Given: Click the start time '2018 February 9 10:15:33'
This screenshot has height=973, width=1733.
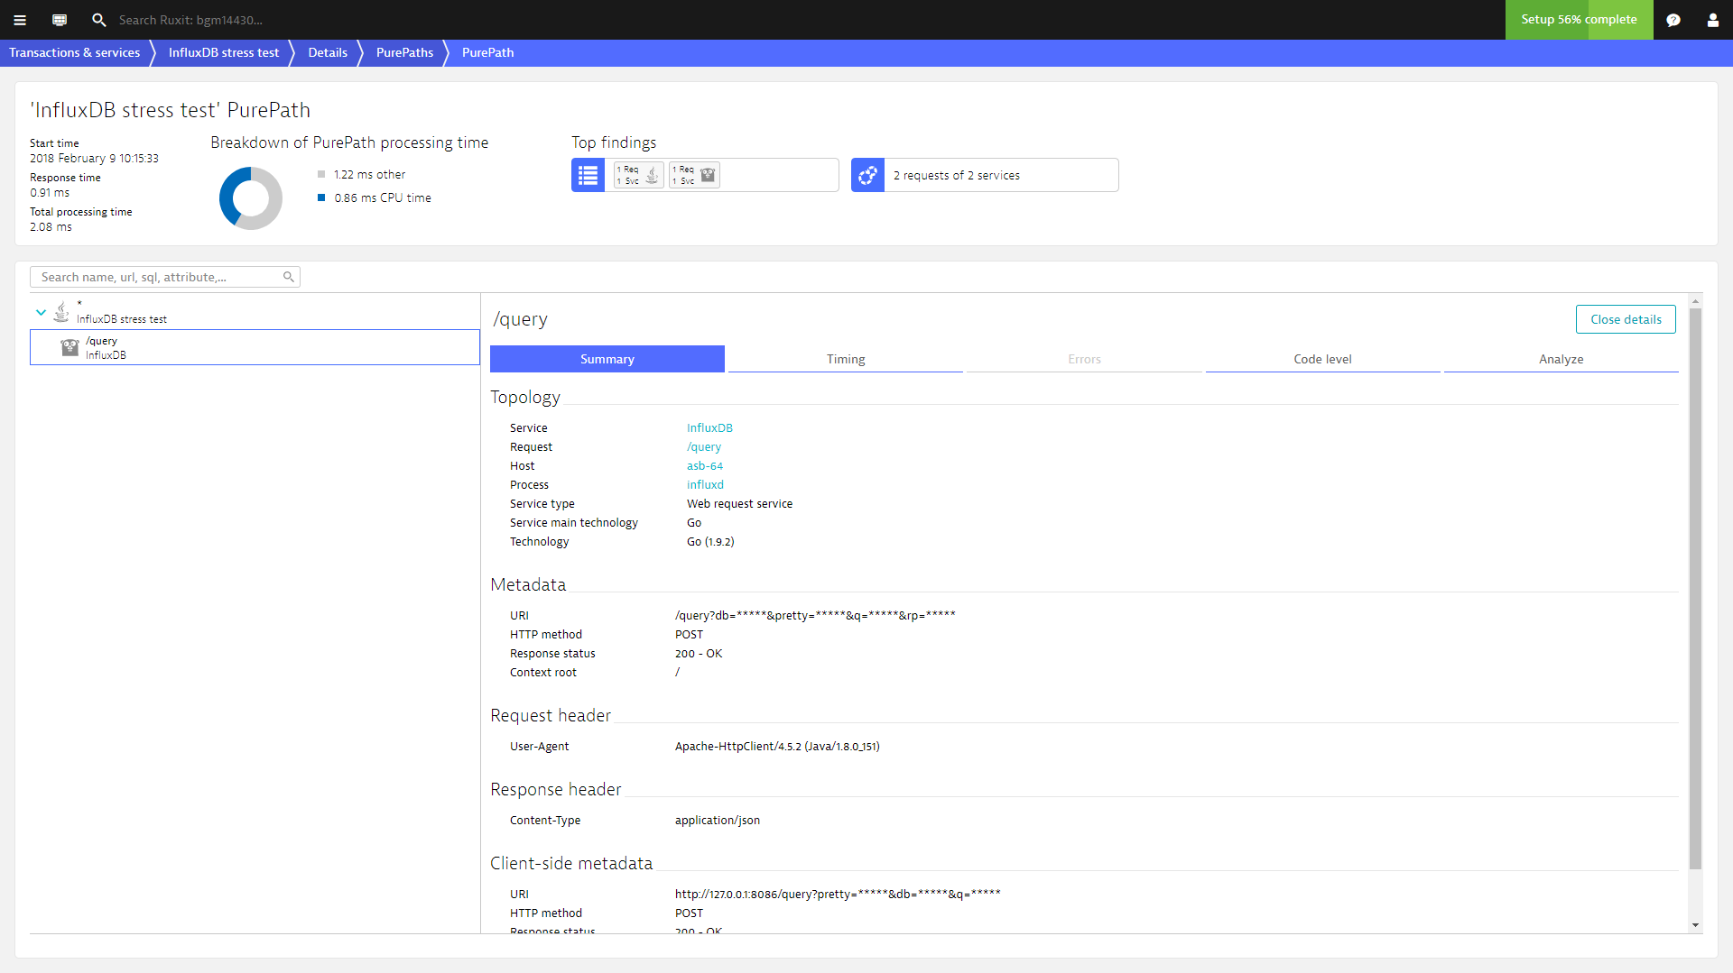Looking at the screenshot, I should point(94,159).
